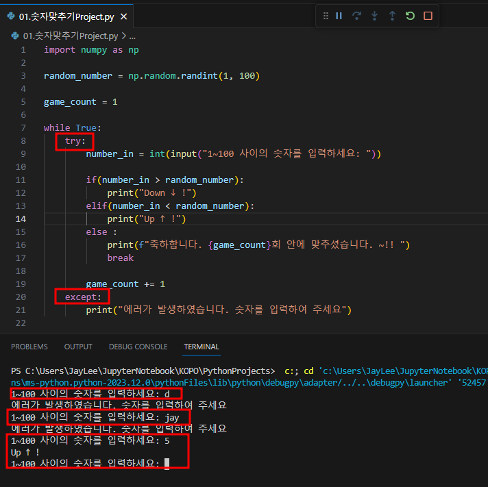Grab the debug toolbar drag handle
The height and width of the screenshot is (487, 488).
pyautogui.click(x=326, y=16)
